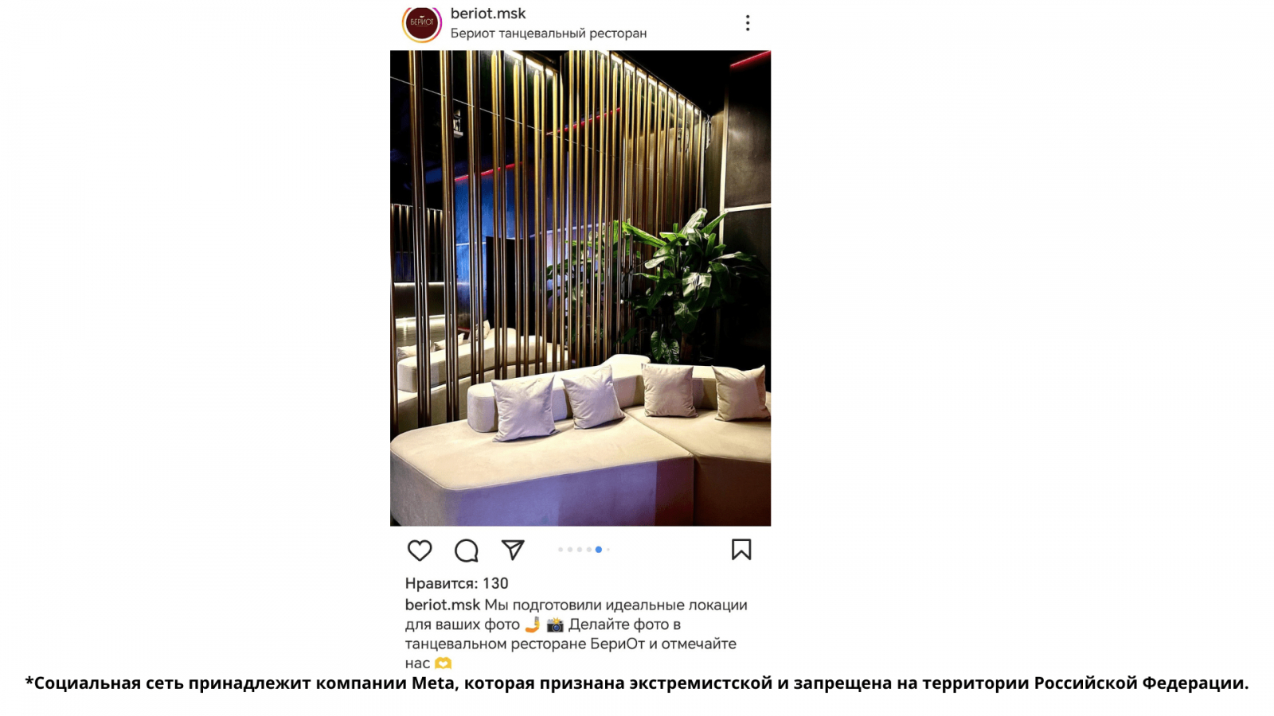The image size is (1274, 716).
Task: Open location Бериот танцевальный ресторан
Action: [549, 33]
